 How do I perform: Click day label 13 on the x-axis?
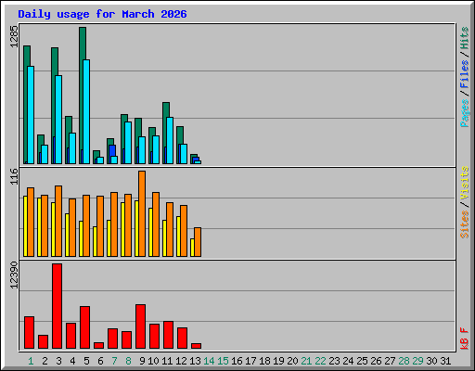(x=195, y=361)
